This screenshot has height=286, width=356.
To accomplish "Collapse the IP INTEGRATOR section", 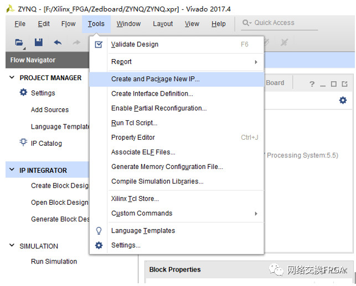I will [12, 170].
